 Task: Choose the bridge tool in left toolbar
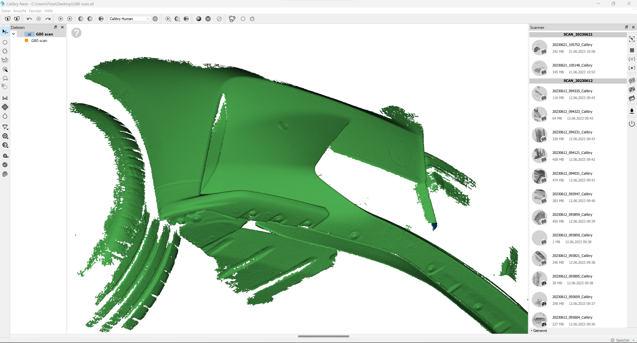(5, 98)
